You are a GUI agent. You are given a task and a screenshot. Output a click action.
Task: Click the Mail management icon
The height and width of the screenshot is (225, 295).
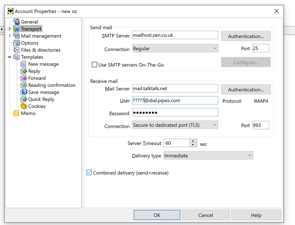17,36
